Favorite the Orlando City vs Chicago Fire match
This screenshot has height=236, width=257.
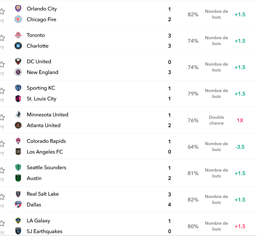point(2,11)
